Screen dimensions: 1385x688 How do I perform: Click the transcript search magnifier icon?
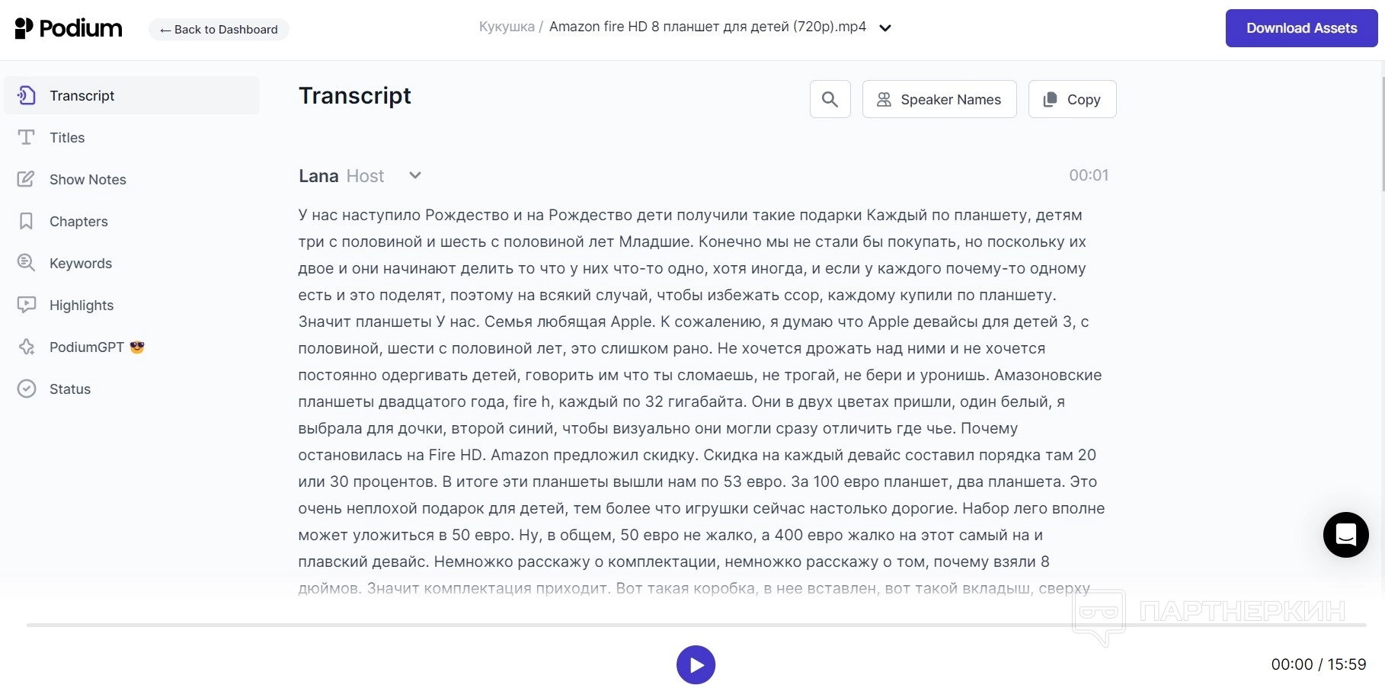pyautogui.click(x=830, y=99)
